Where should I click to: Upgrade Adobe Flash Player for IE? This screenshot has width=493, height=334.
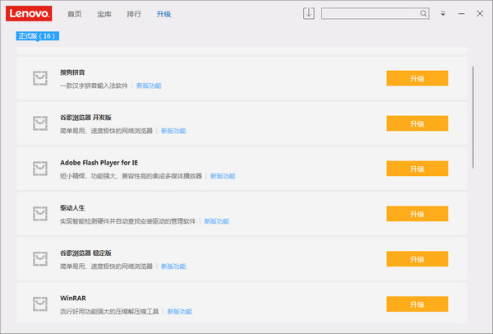point(417,169)
